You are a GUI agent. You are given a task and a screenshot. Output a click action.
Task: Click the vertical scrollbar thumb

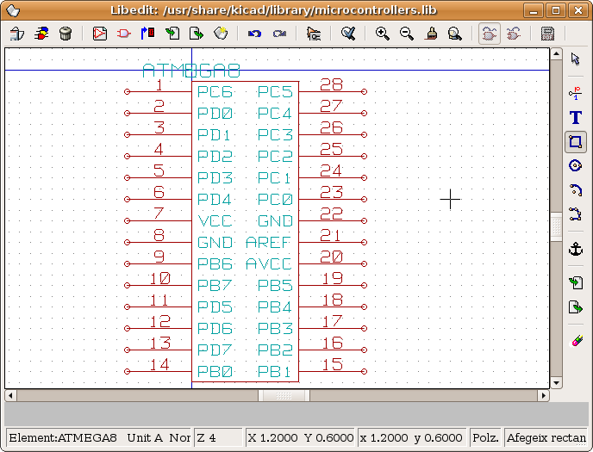click(556, 226)
